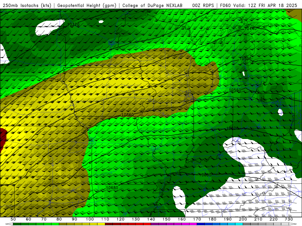
Task: Select the 60 value on the color scale
Action: 28,219
